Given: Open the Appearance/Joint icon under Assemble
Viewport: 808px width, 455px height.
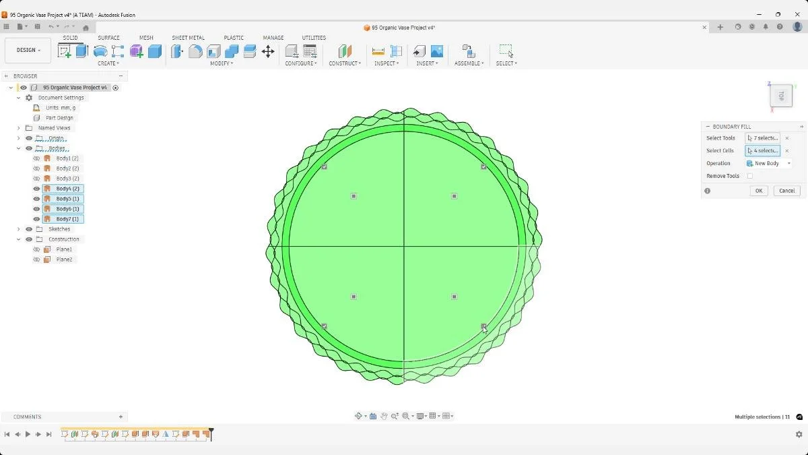Looking at the screenshot, I should tap(469, 51).
